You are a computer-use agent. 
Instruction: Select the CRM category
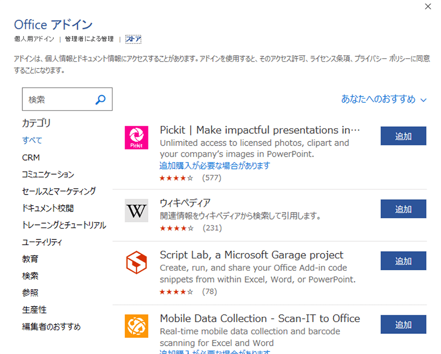[31, 158]
